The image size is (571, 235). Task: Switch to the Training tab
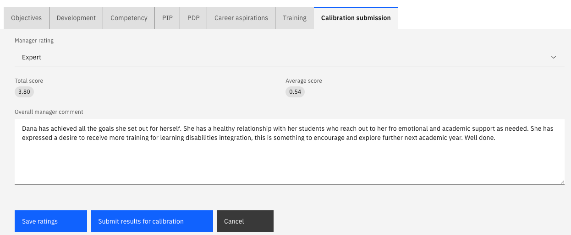pyautogui.click(x=295, y=18)
